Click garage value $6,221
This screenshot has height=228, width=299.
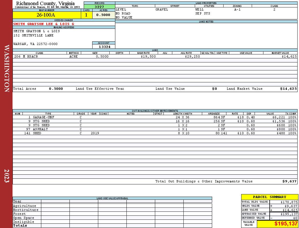(x=278, y=117)
